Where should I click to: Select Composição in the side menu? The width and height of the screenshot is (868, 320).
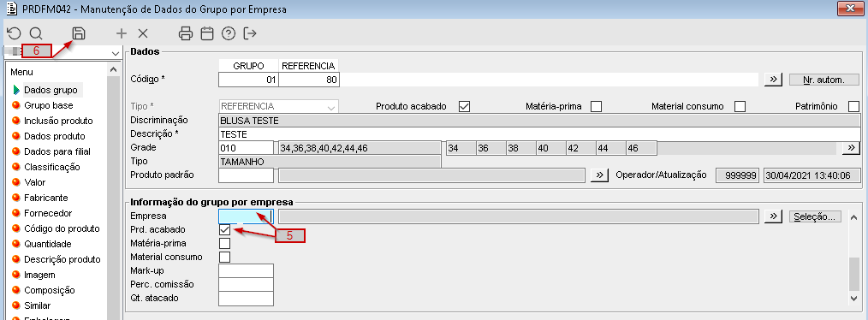point(50,290)
